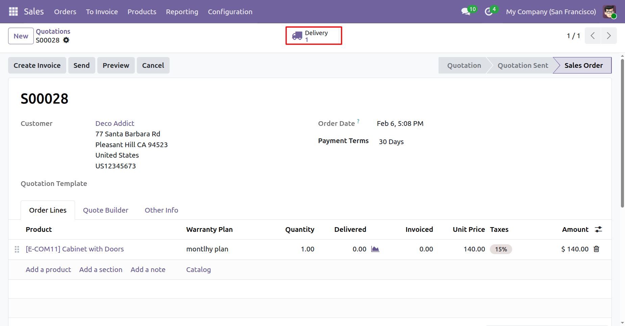Open the Configuration menu

click(230, 11)
